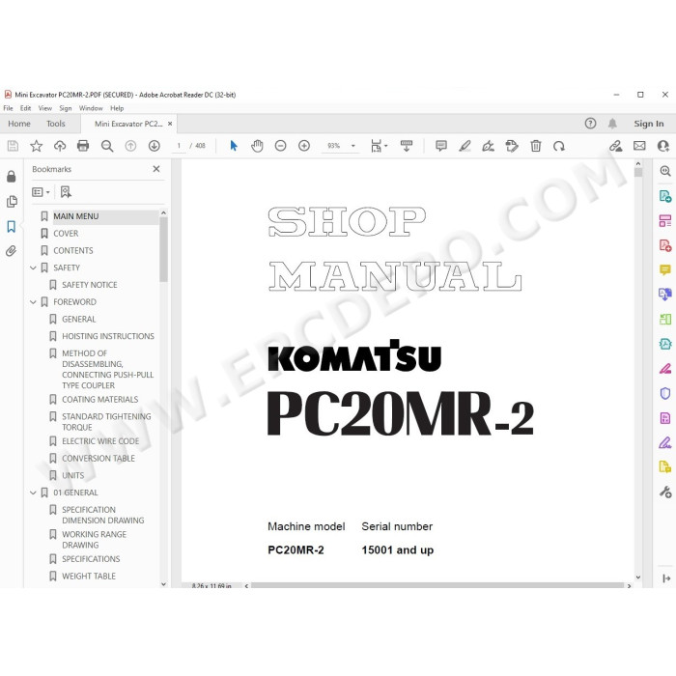Open account profile icon
This screenshot has width=676, height=676.
click(x=663, y=146)
